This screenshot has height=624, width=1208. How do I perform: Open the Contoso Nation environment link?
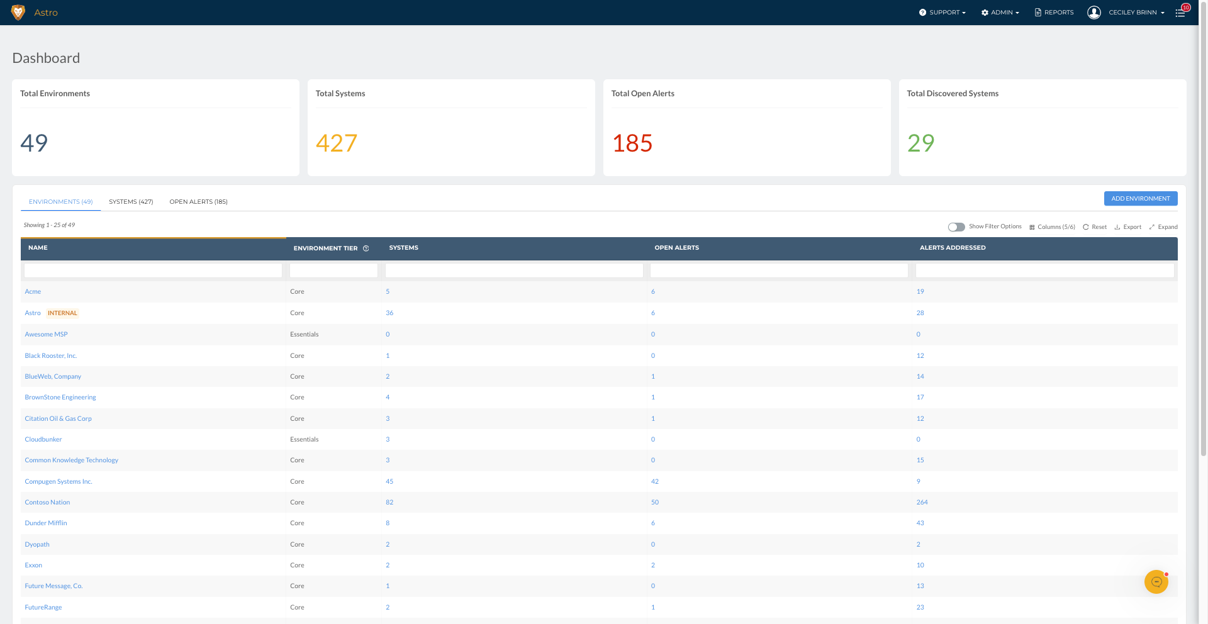47,503
